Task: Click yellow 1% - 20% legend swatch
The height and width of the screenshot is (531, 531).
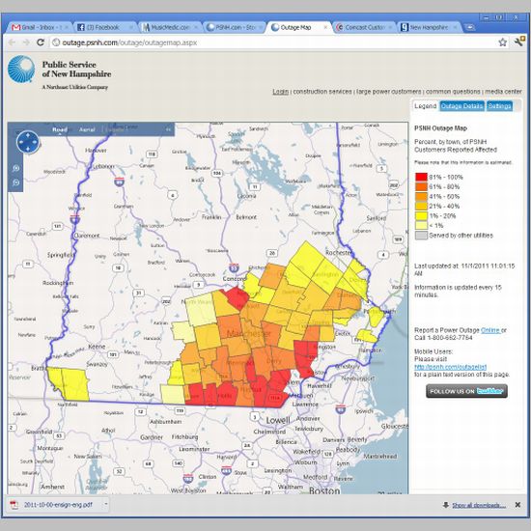Action: click(x=421, y=215)
